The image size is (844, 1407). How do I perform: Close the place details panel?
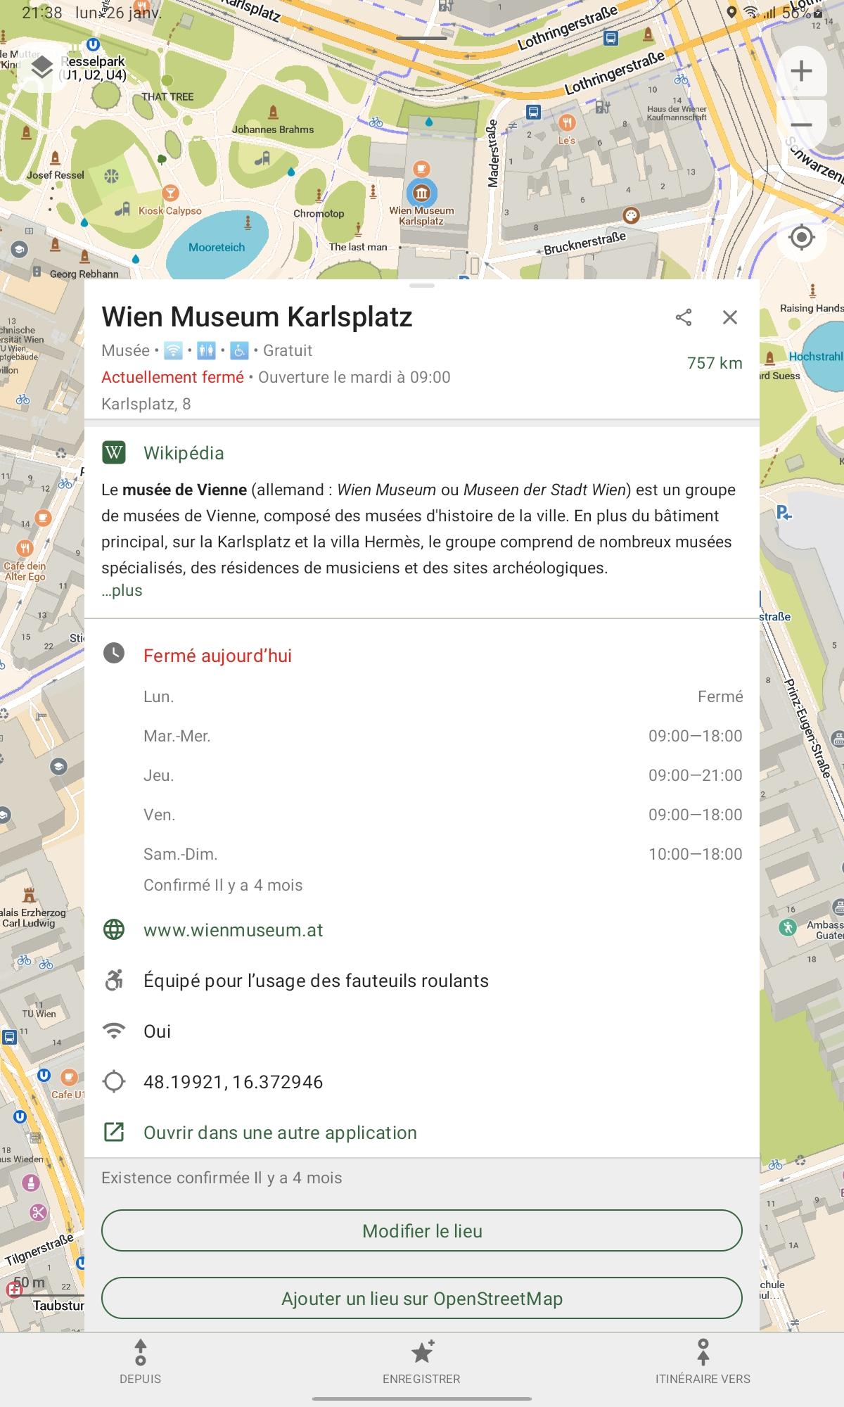click(730, 317)
